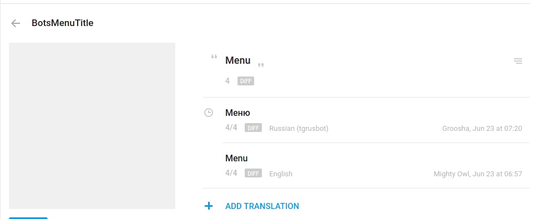This screenshot has height=219, width=551.
Task: Click the closing quote mark after Menu
Action: 261,65
